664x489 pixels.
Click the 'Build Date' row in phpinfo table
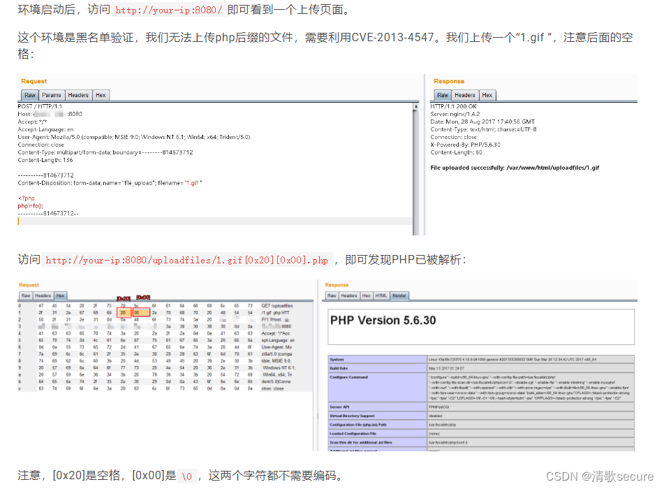pos(481,368)
